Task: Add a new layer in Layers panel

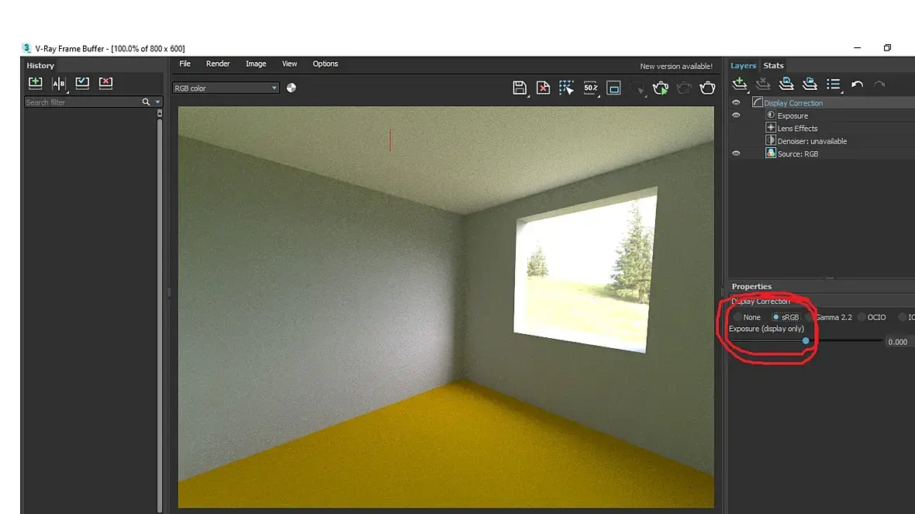Action: 739,84
